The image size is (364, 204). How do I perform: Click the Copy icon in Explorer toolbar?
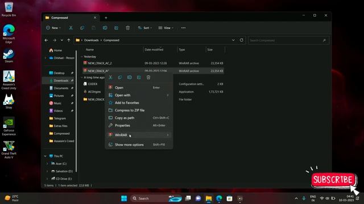pos(82,28)
